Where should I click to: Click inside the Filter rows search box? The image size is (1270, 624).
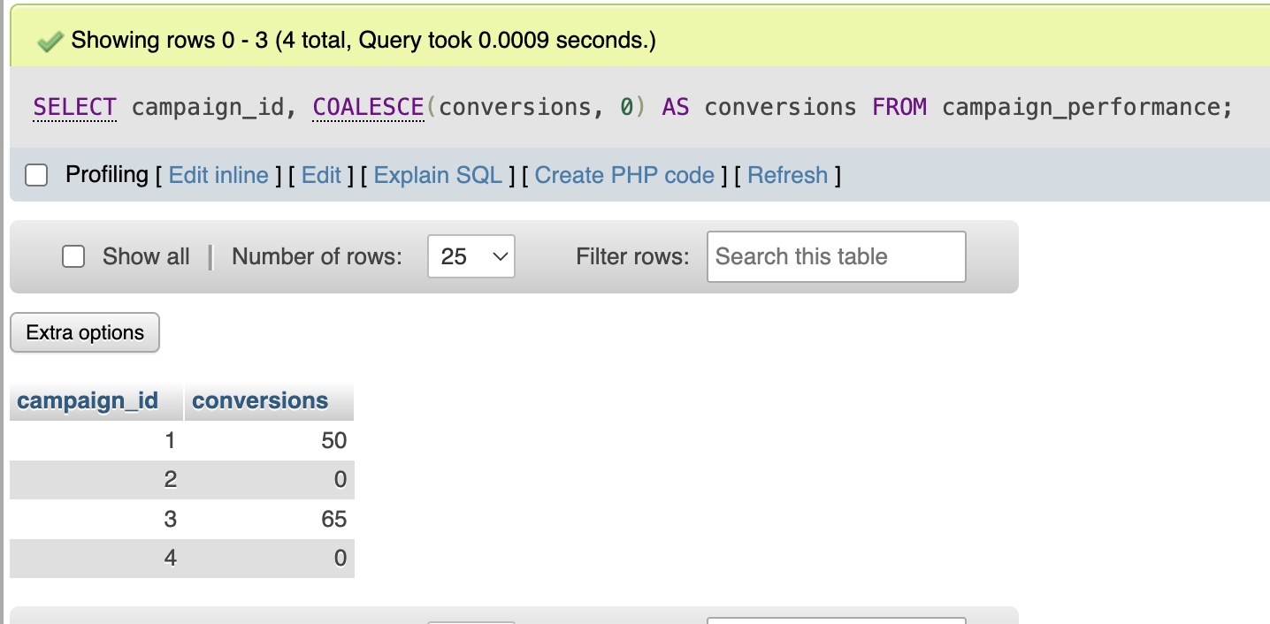[x=835, y=256]
